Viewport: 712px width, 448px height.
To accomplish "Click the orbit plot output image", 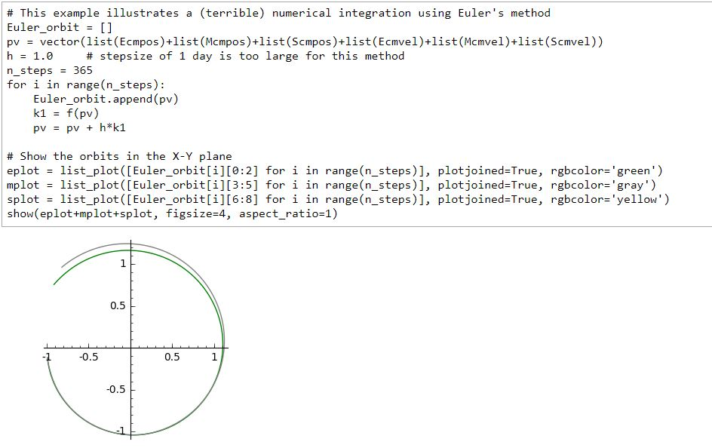I will tap(136, 340).
